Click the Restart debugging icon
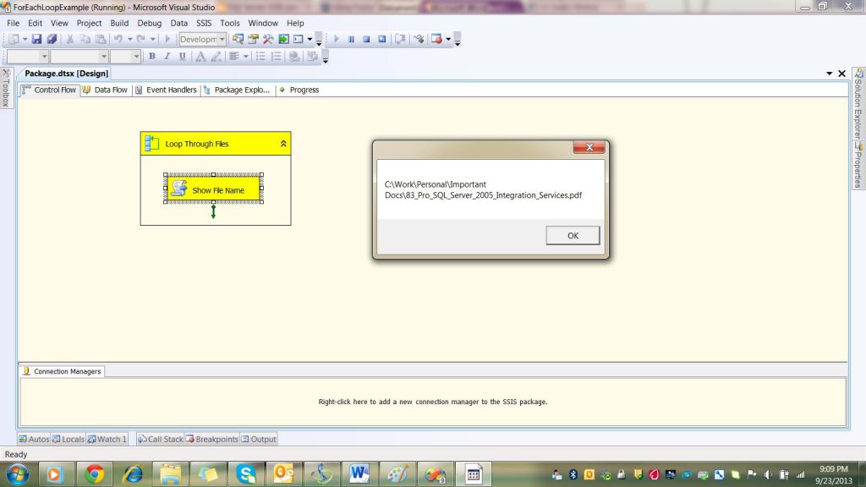866x487 pixels. point(382,39)
